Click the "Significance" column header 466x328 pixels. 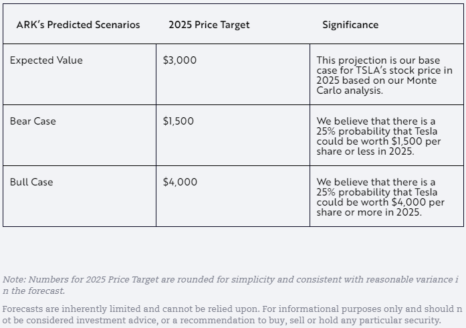point(350,25)
